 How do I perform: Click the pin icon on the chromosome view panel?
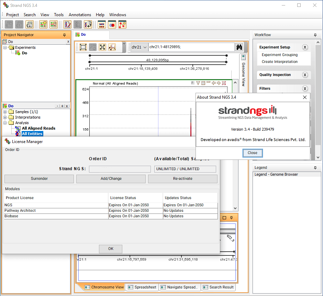click(232, 218)
